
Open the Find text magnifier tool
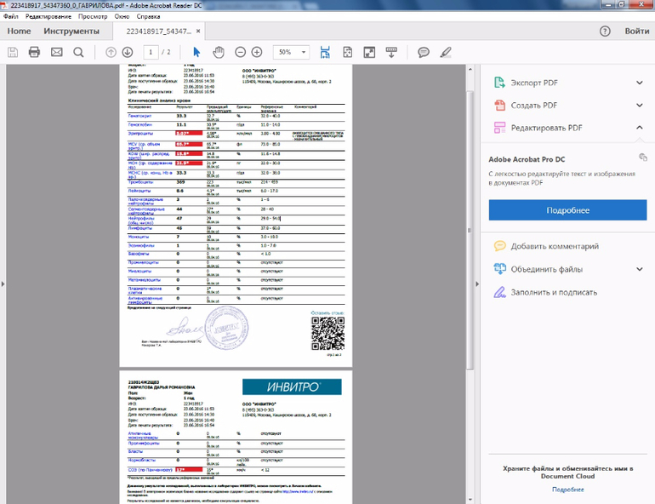tap(78, 52)
